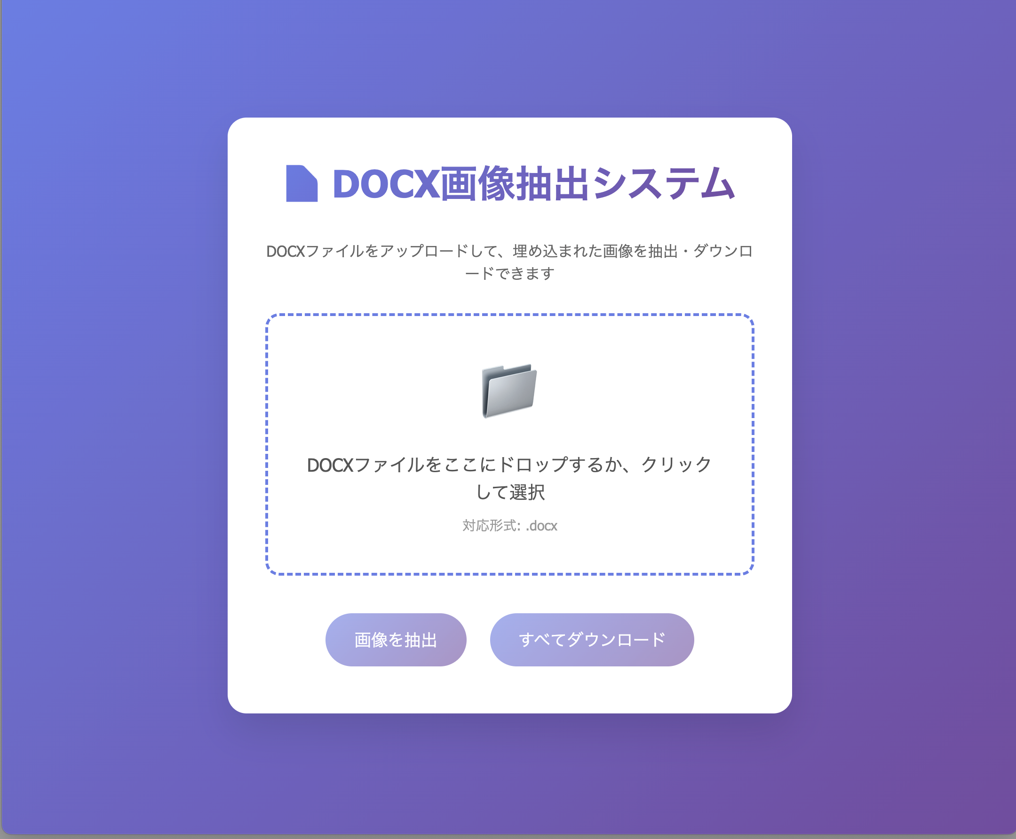
Task: Click the description paragraph under the title
Action: [x=509, y=251]
